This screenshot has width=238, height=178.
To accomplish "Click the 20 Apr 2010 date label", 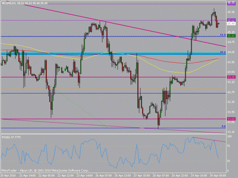I will [x=8, y=175].
